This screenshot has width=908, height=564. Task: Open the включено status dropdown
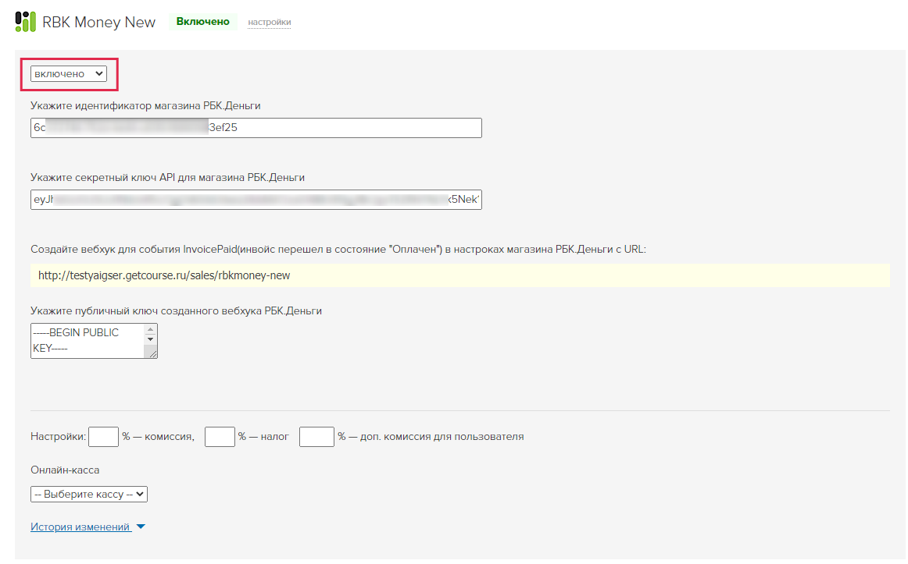click(68, 73)
